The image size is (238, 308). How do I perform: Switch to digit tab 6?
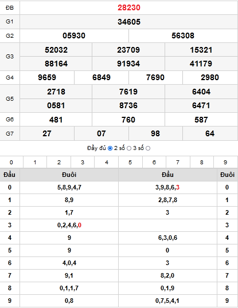(154, 162)
